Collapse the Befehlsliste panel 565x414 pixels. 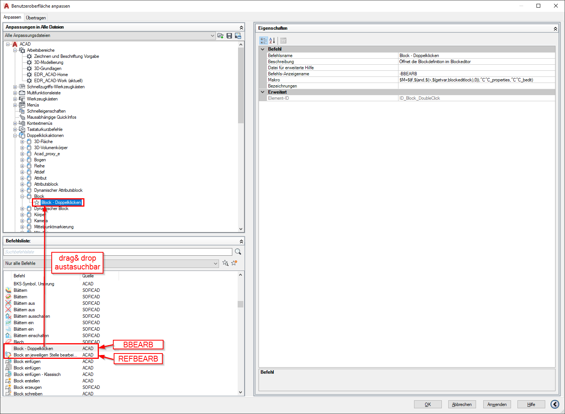pos(241,241)
